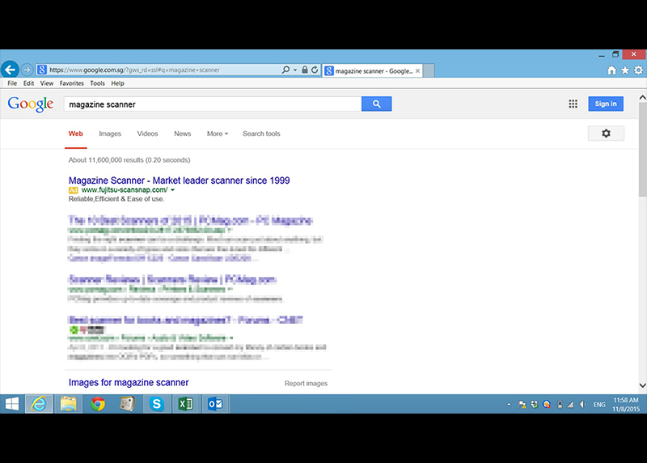This screenshot has width=647, height=463.
Task: Open Skype from the taskbar
Action: pyautogui.click(x=156, y=403)
